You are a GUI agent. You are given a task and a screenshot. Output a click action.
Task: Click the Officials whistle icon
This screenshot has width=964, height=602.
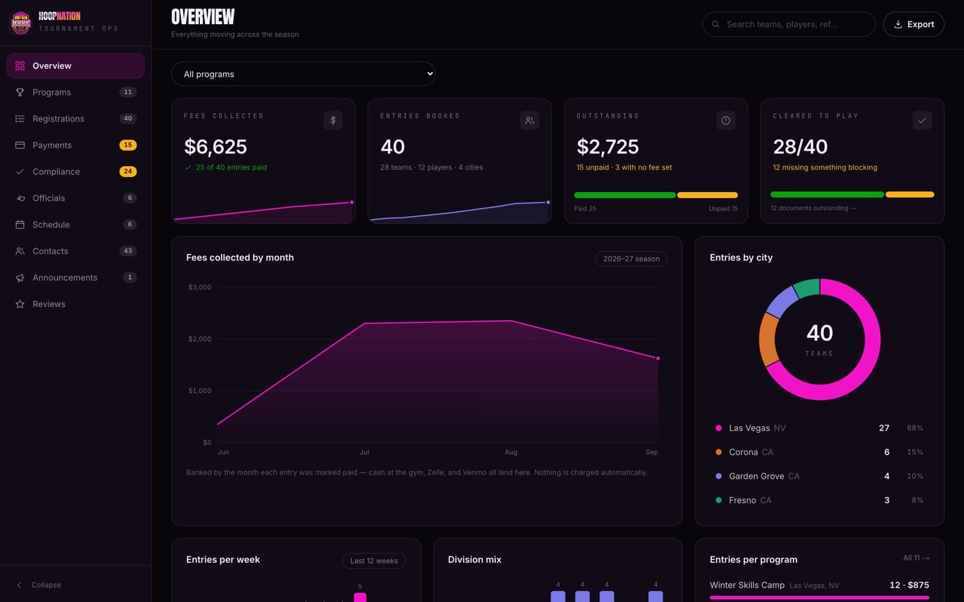point(20,198)
